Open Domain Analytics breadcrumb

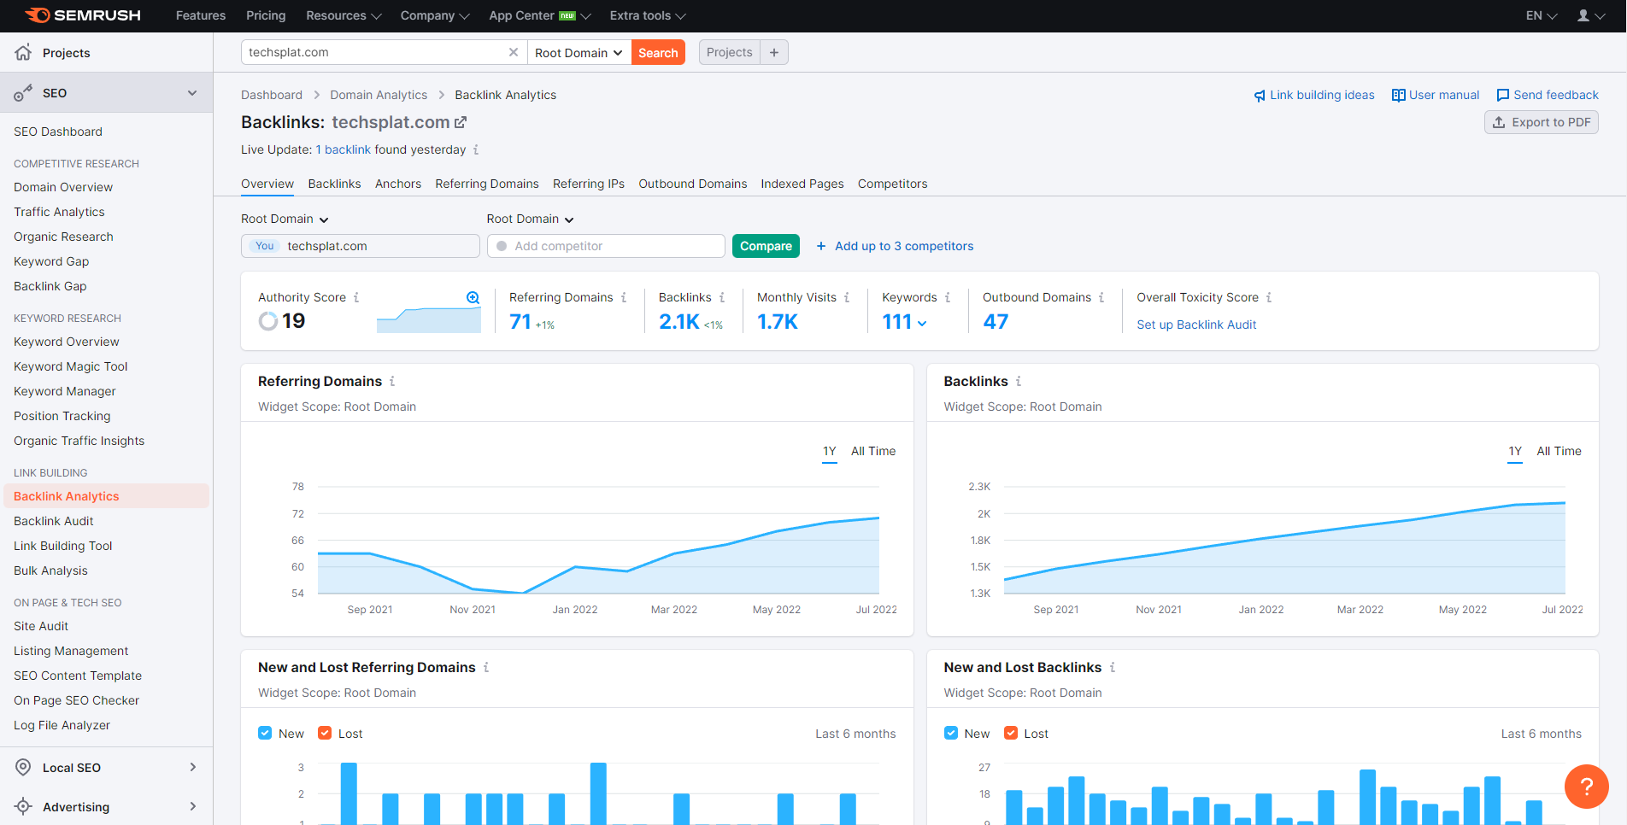tap(379, 95)
